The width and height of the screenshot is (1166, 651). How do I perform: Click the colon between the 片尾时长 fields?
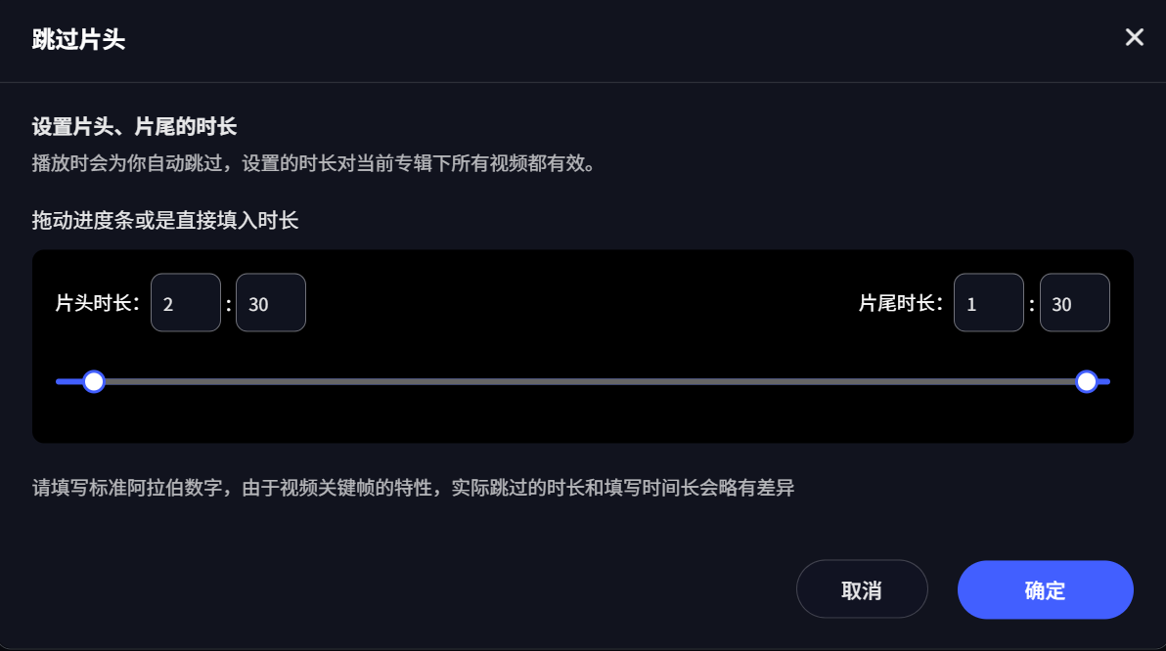point(1031,303)
